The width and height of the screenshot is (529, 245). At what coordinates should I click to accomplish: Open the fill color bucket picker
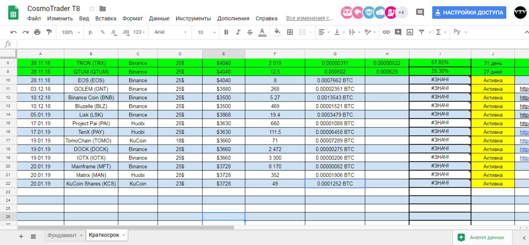pyautogui.click(x=278, y=32)
